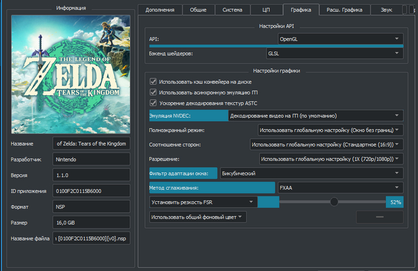418x271 pixels.
Task: Toggle the disk pipeline cache checkbox
Action: [153, 82]
